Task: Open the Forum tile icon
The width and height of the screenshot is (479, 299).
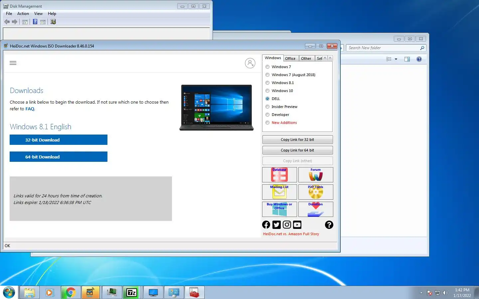Action: 316,175
